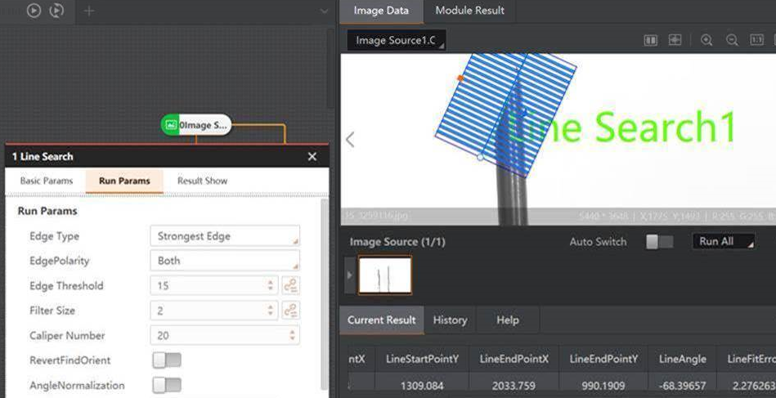This screenshot has width=776, height=398.
Task: Add a new flow with plus icon
Action: click(89, 11)
